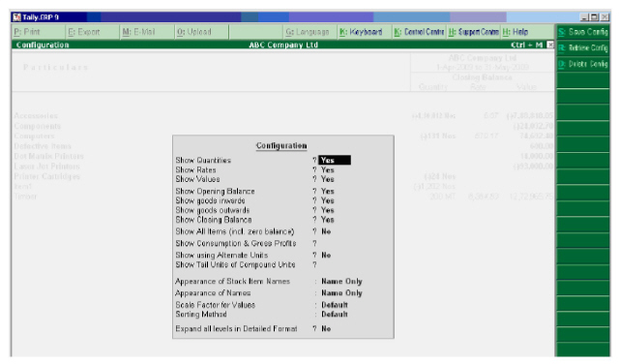Toggle the Show goods inwards value
Viewport: 619px width, 364px height.
pyautogui.click(x=328, y=200)
